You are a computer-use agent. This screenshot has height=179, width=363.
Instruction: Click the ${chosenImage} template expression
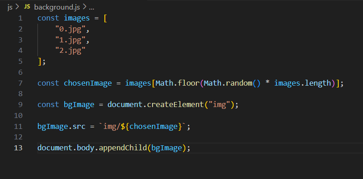tap(151, 127)
